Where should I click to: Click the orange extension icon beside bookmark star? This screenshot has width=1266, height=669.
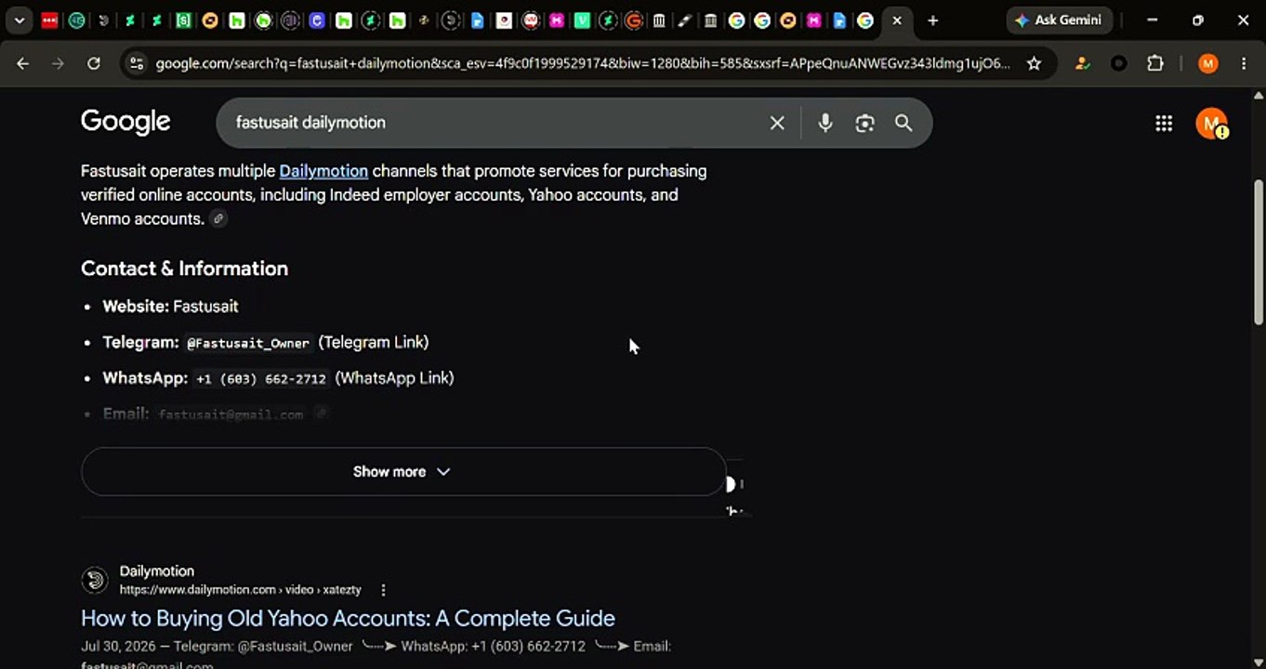(1081, 63)
